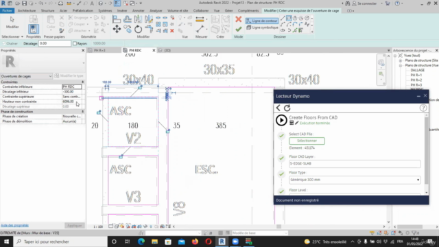439x247 pixels.
Task: Click the Properties palette icon in ribbon
Action: (x=34, y=29)
